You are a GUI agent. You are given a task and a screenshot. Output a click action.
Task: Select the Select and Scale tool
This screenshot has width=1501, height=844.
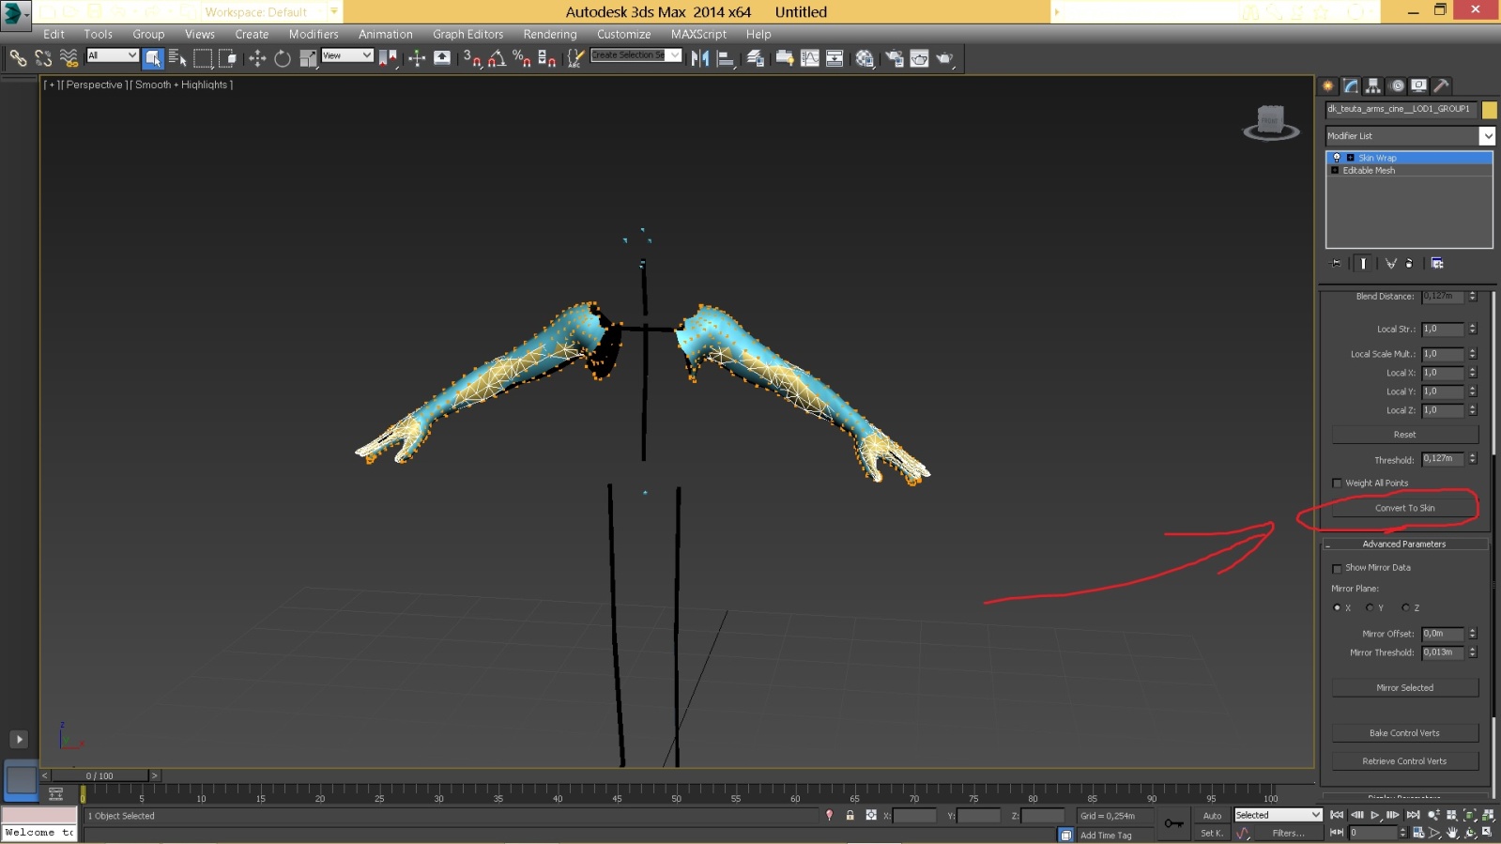(307, 58)
